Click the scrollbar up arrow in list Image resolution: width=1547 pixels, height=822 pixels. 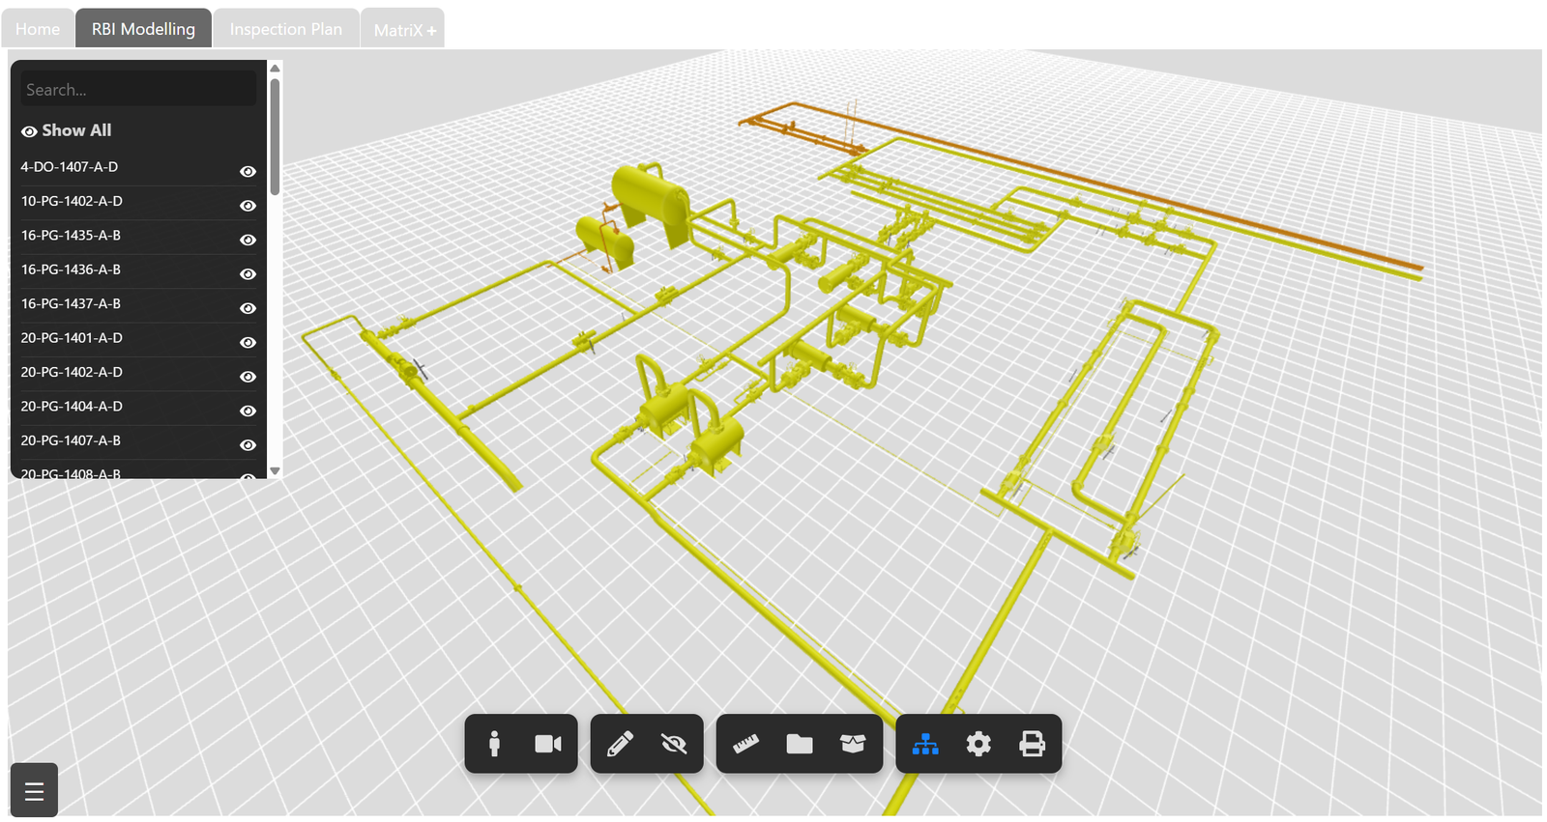point(275,69)
